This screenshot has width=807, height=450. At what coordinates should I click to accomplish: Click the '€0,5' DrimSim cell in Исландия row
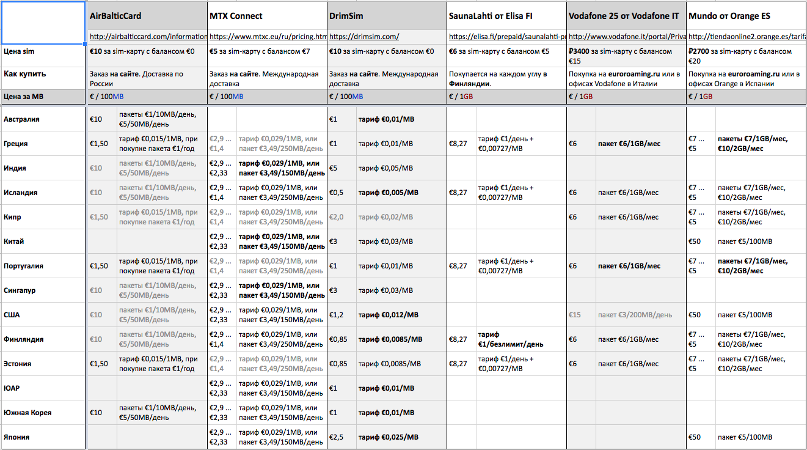tap(342, 193)
